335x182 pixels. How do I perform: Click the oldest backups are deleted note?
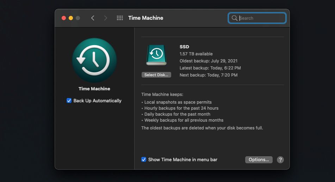pyautogui.click(x=202, y=128)
